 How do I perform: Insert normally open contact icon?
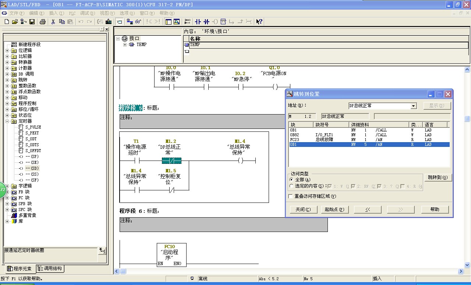pos(198,22)
